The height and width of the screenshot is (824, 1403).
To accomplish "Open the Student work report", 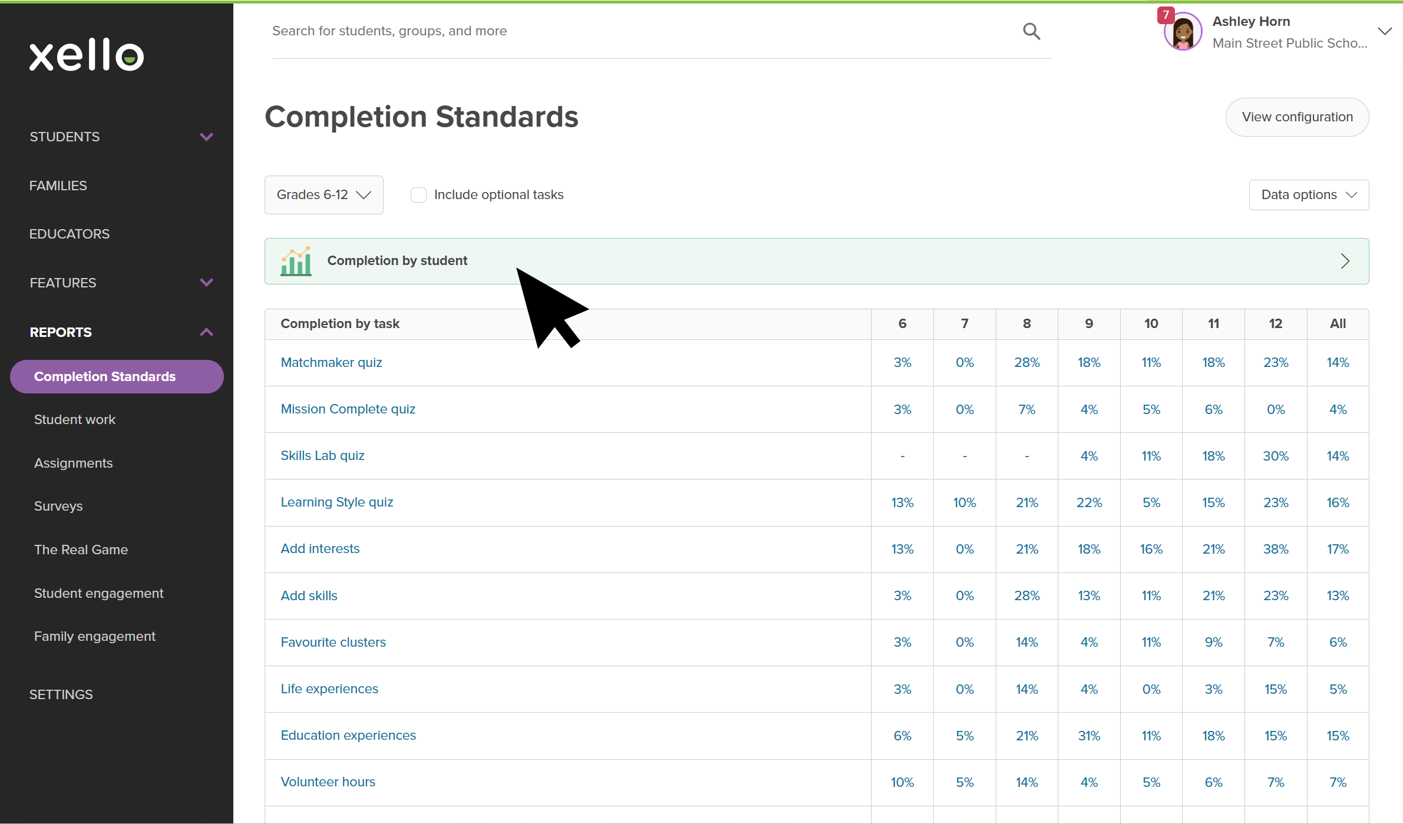I will [x=75, y=419].
